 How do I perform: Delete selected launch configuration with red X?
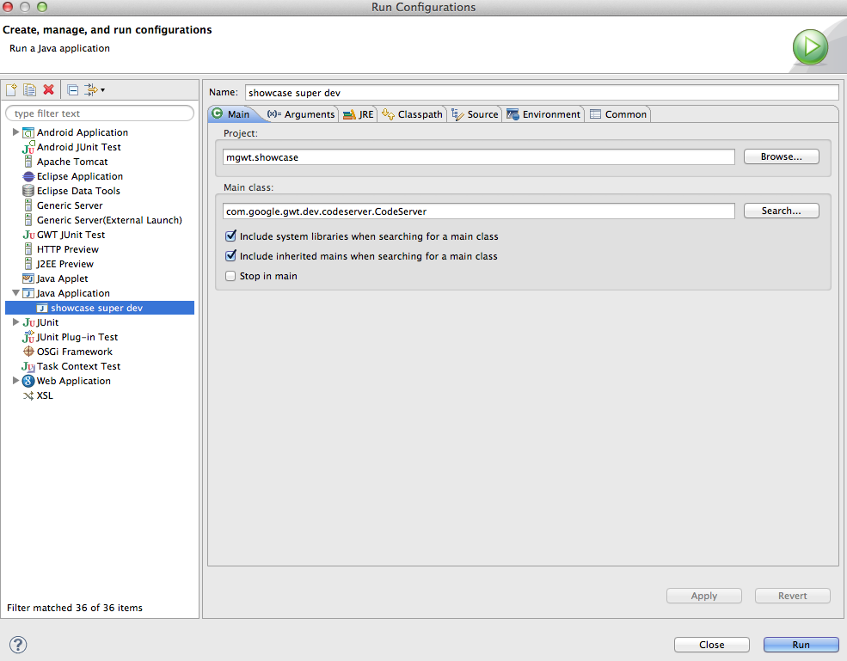pos(49,89)
